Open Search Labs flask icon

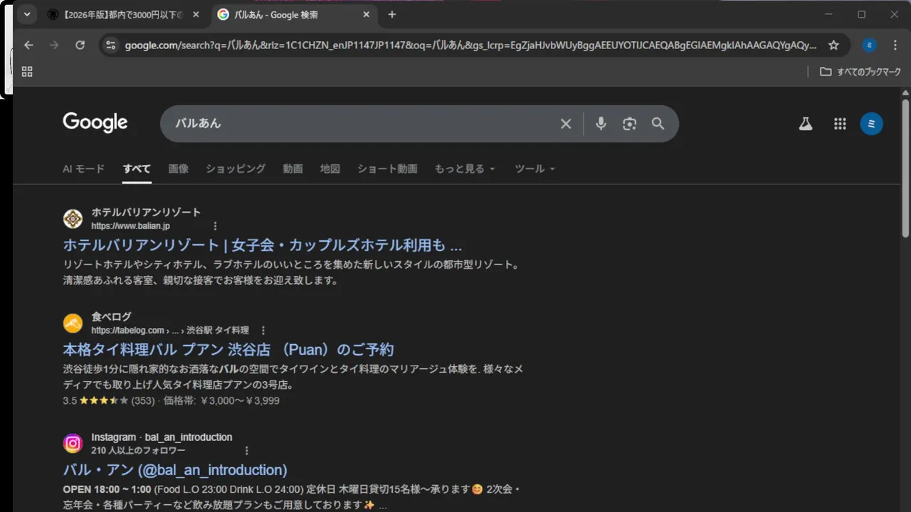click(806, 124)
